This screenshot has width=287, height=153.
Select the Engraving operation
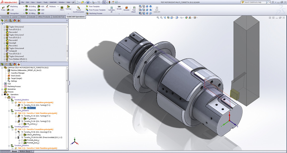click(x=30, y=10)
